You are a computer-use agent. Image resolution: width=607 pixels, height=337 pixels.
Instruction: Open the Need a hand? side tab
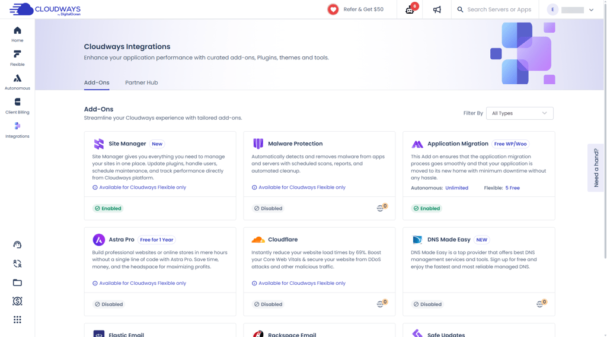[596, 168]
